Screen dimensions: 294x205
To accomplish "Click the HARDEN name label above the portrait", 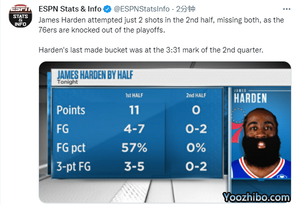I will point(250,98).
